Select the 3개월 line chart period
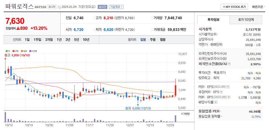This screenshot has width=269, height=130. 49,40
